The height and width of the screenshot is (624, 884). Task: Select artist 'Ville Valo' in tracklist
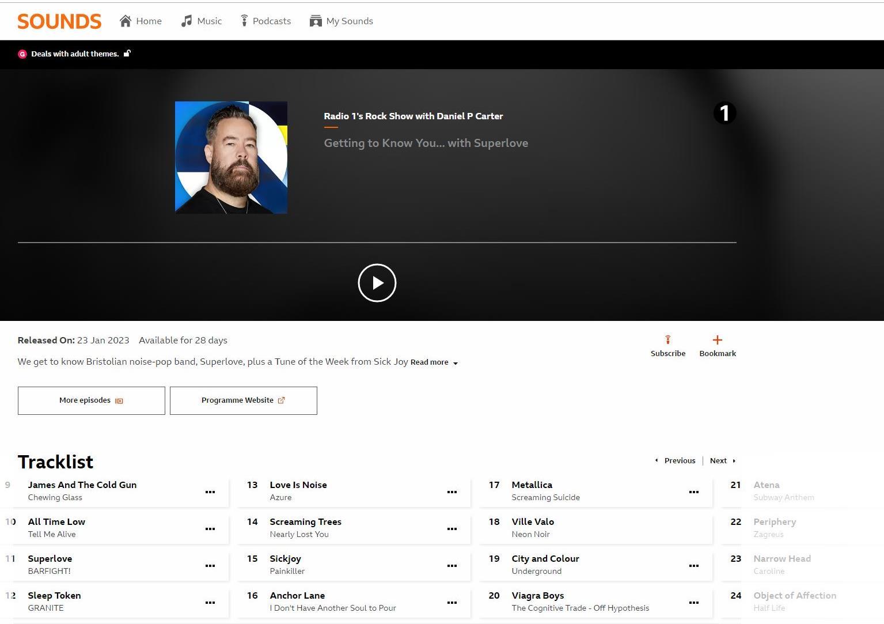click(x=533, y=522)
